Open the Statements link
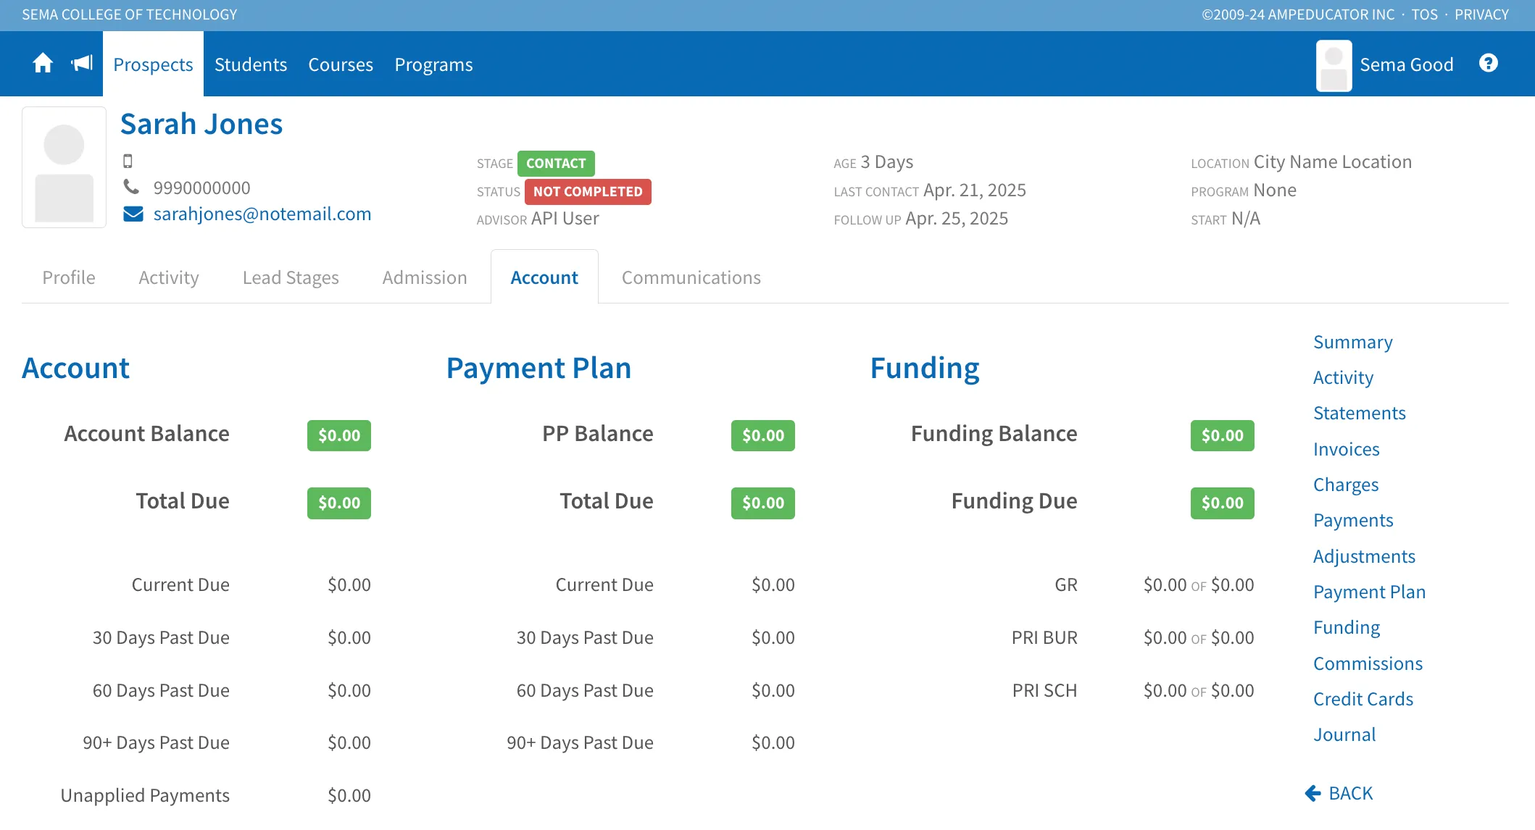 pyautogui.click(x=1360, y=413)
